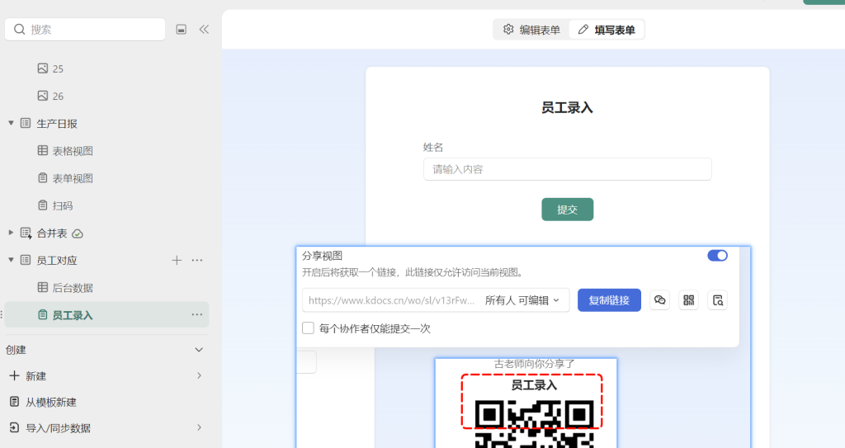Click the share link URL field

(x=391, y=300)
